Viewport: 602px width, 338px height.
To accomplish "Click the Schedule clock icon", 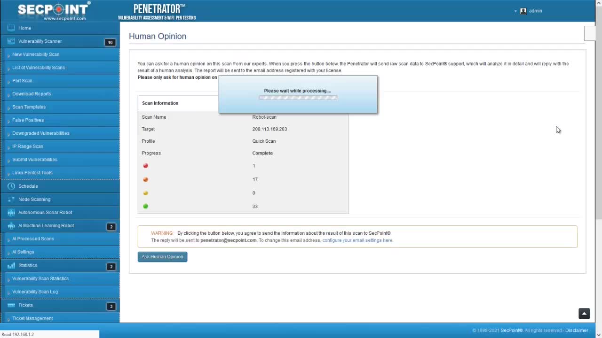I will (x=11, y=186).
